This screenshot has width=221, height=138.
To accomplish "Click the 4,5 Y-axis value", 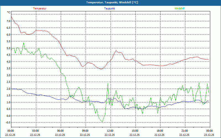I will coord(9,55).
